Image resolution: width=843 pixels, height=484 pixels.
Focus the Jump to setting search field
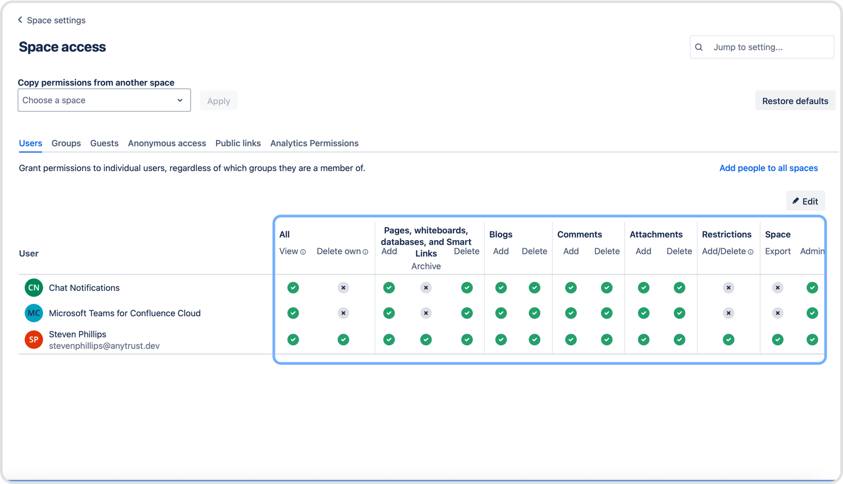[762, 47]
